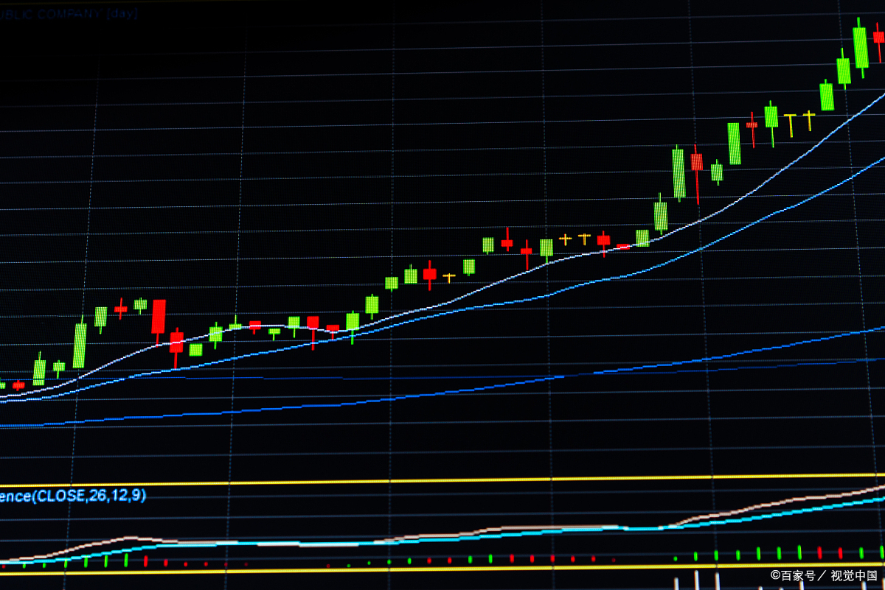Click the yellow divider line above the MACD panel
The width and height of the screenshot is (885, 590).
click(x=442, y=480)
